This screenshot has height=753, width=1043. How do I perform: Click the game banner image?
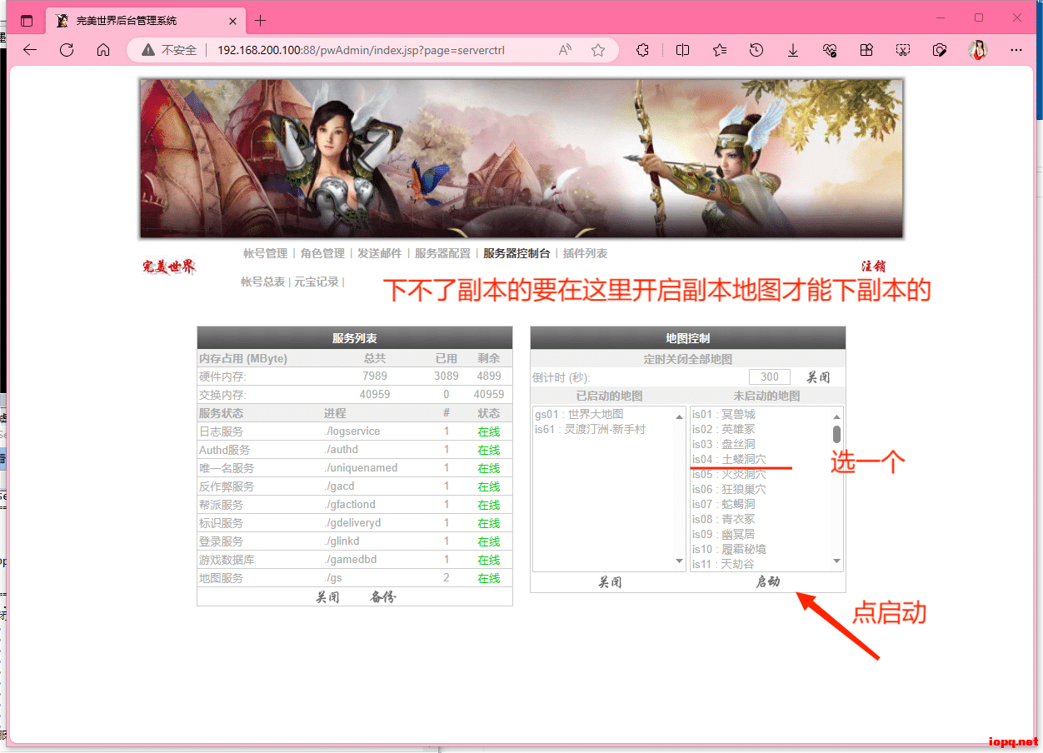pyautogui.click(x=521, y=158)
